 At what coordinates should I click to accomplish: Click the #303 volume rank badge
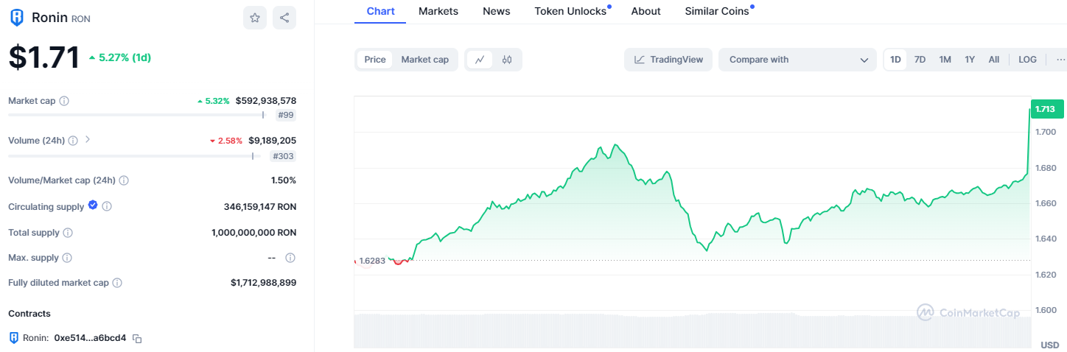[283, 156]
